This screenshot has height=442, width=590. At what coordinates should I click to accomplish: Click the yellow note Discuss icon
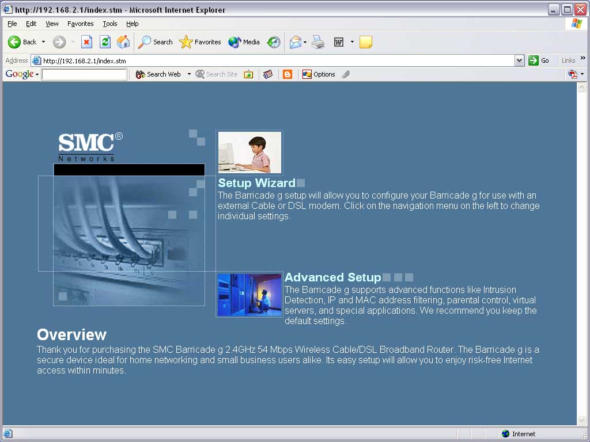tap(366, 42)
